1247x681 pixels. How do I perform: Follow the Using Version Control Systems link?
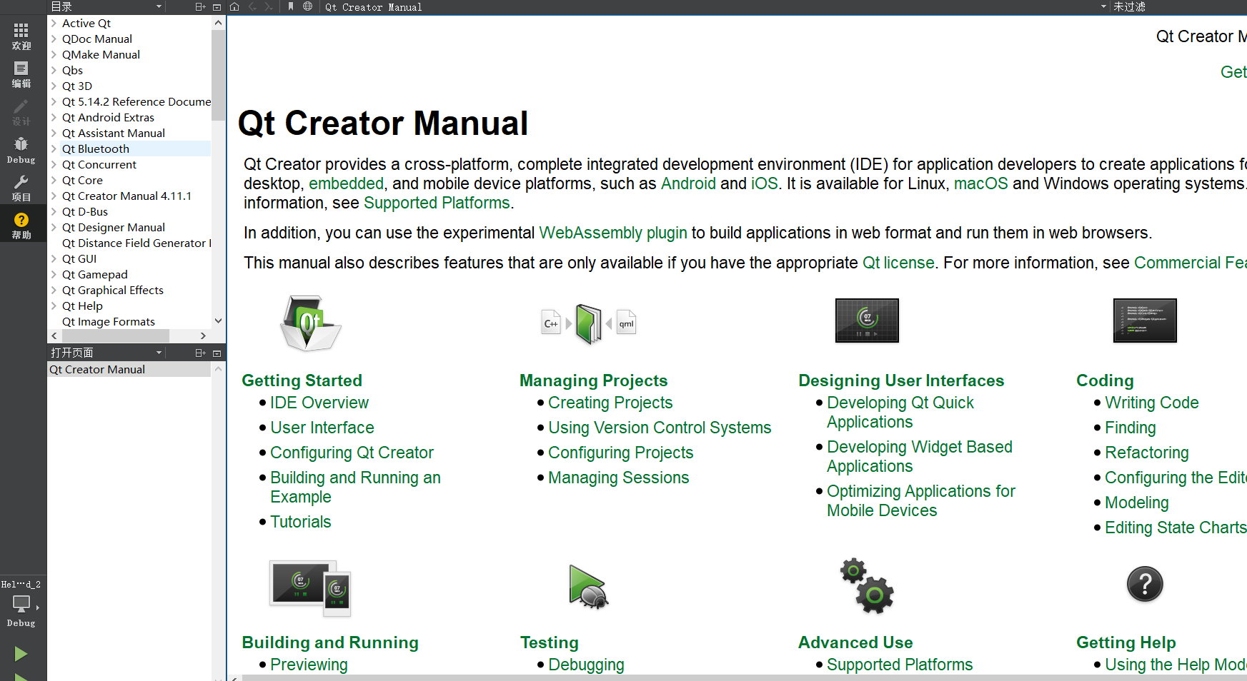click(660, 428)
